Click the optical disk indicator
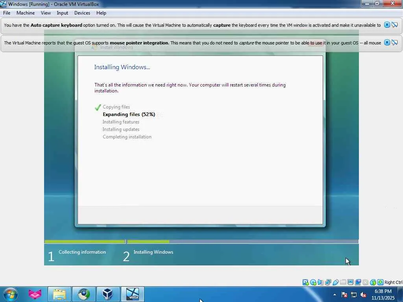Viewport: 403px width, 302px height. (313, 282)
